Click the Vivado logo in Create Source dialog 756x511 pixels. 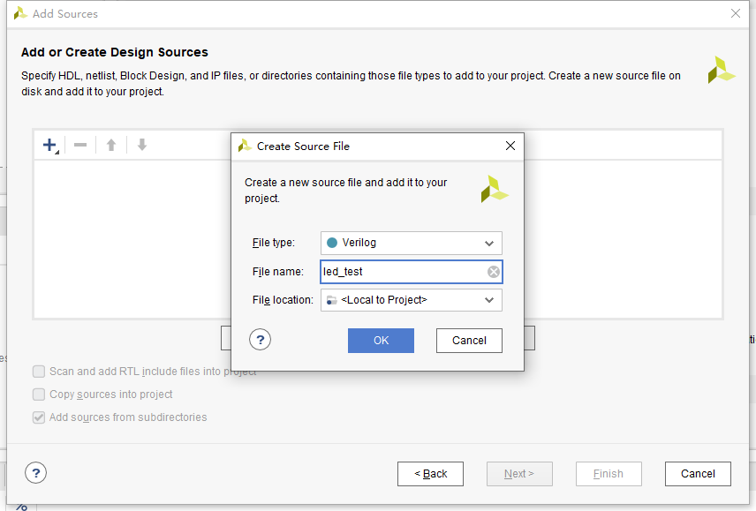click(x=495, y=189)
